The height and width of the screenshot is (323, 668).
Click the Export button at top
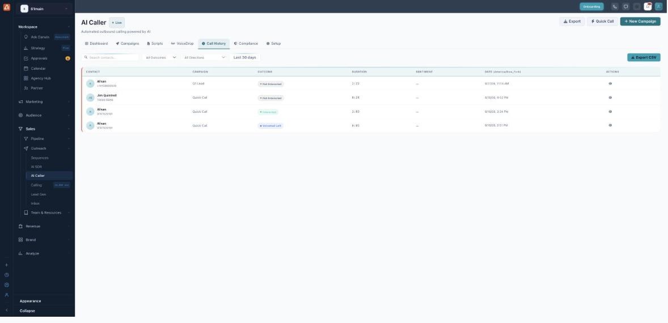pos(572,22)
